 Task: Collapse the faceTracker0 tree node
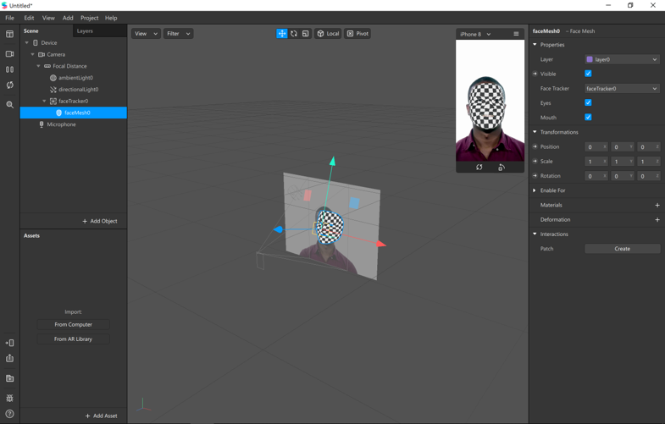click(44, 101)
